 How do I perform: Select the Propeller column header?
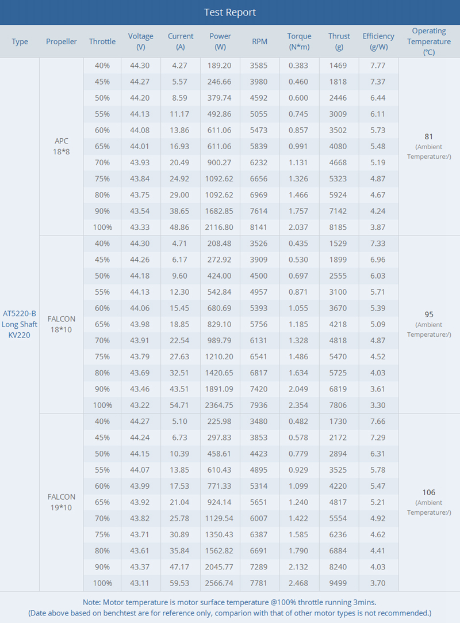click(62, 41)
